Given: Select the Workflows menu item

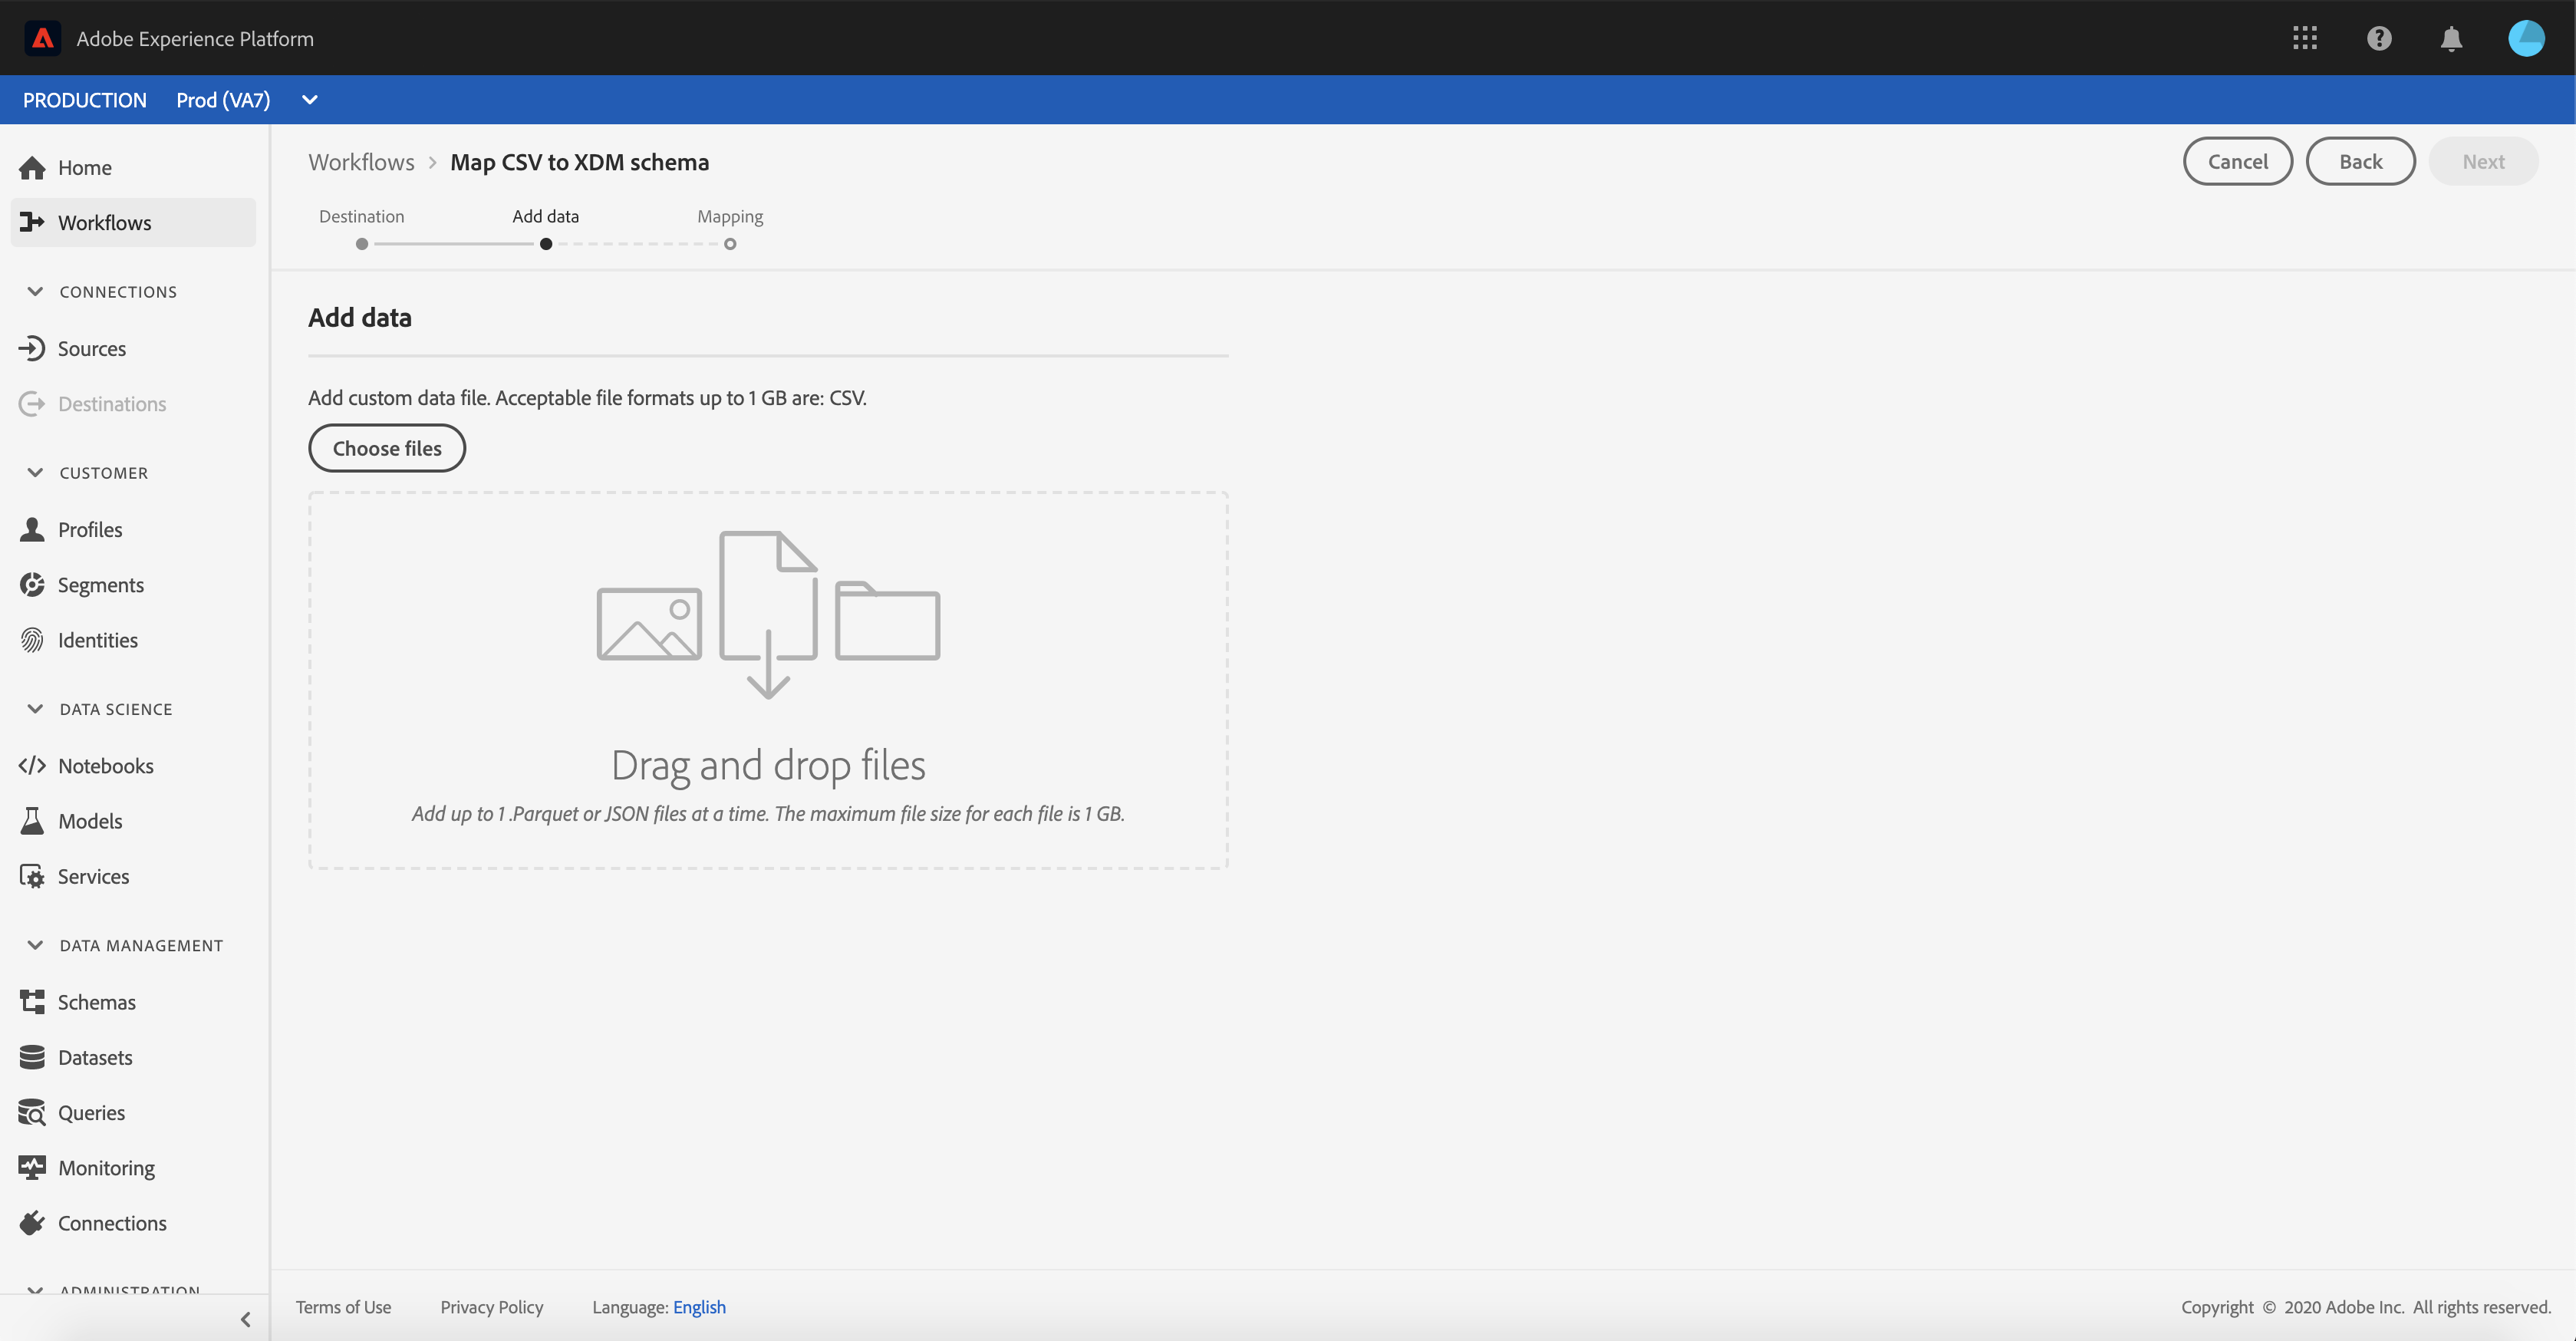Looking at the screenshot, I should click(104, 223).
